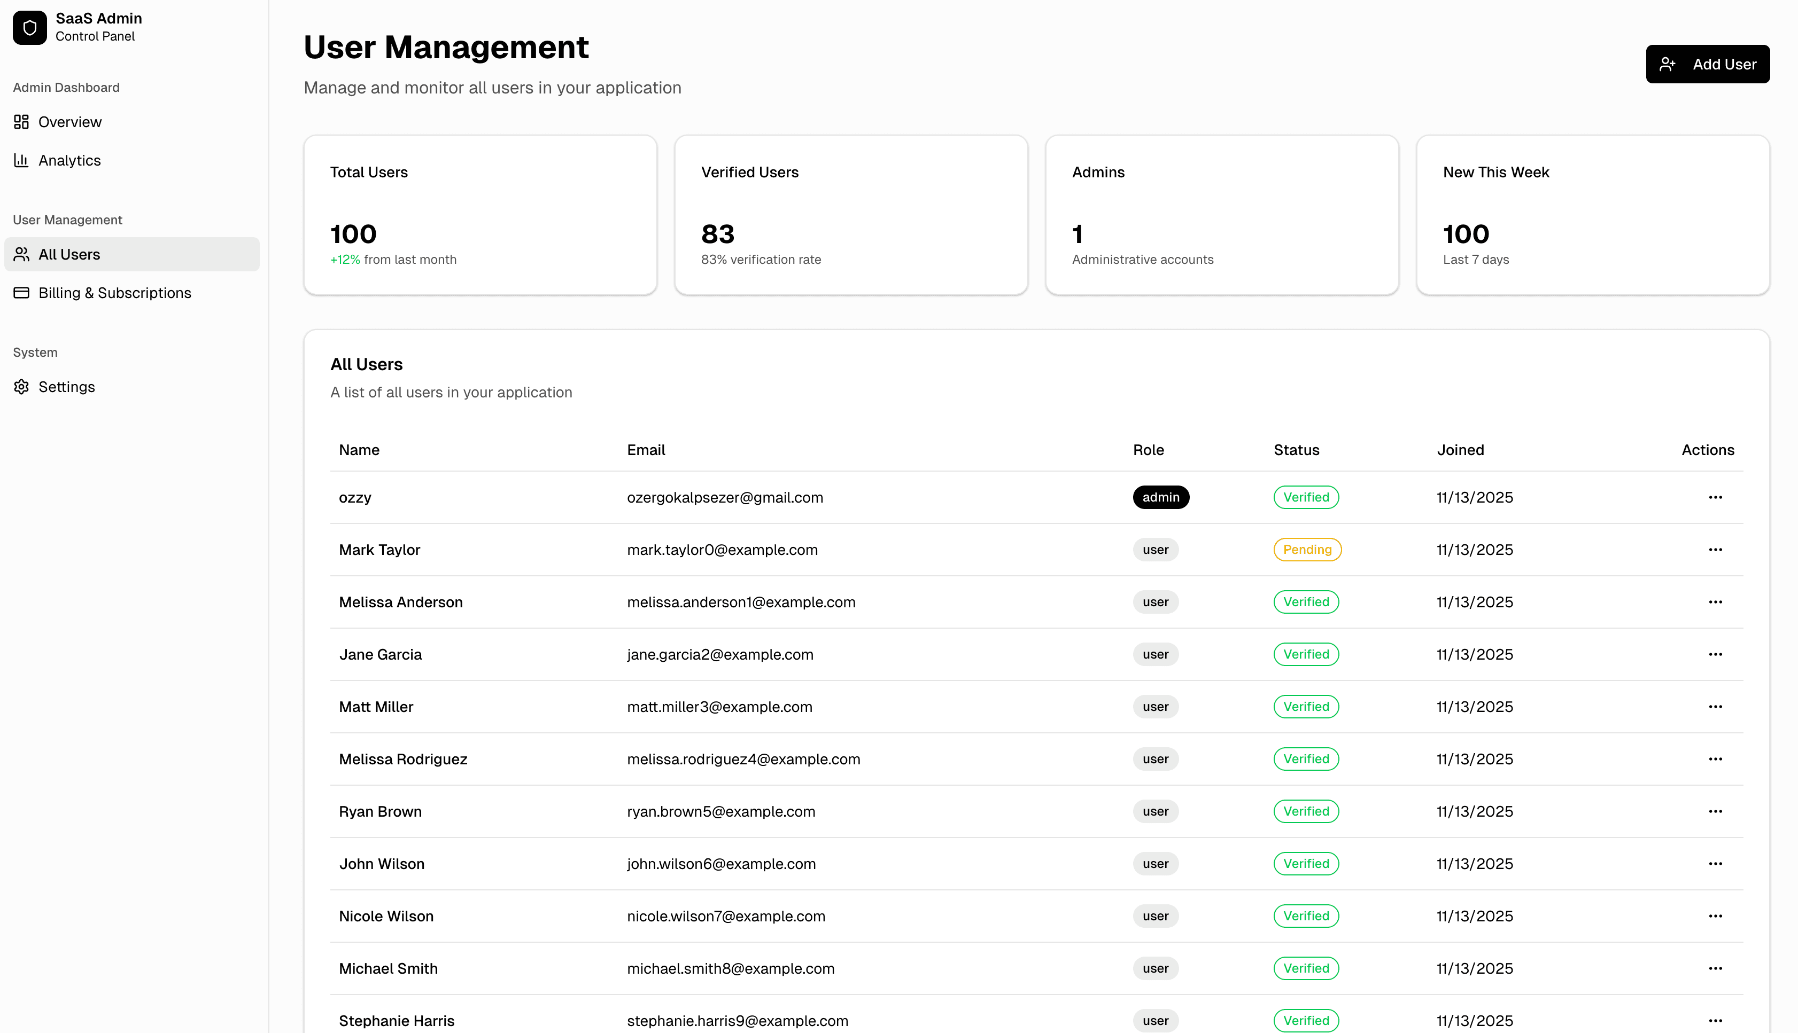Open actions ellipsis for Nicole Wilson
Image resolution: width=1798 pixels, height=1033 pixels.
click(x=1715, y=916)
